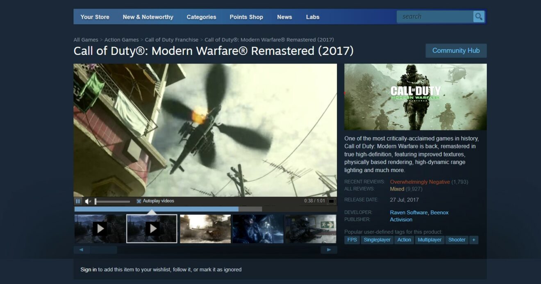This screenshot has height=284, width=541.
Task: Open New & Noteworthy
Action: [148, 17]
